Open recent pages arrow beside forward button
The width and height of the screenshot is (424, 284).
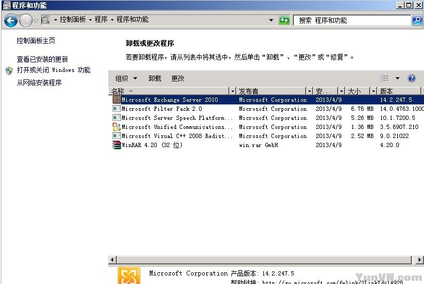point(36,21)
